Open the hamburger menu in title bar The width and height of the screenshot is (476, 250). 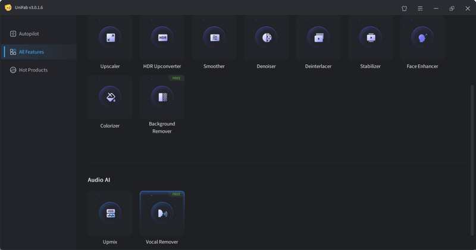click(420, 8)
